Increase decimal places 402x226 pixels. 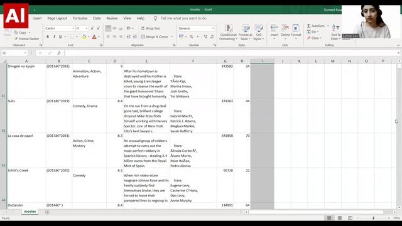205,37
